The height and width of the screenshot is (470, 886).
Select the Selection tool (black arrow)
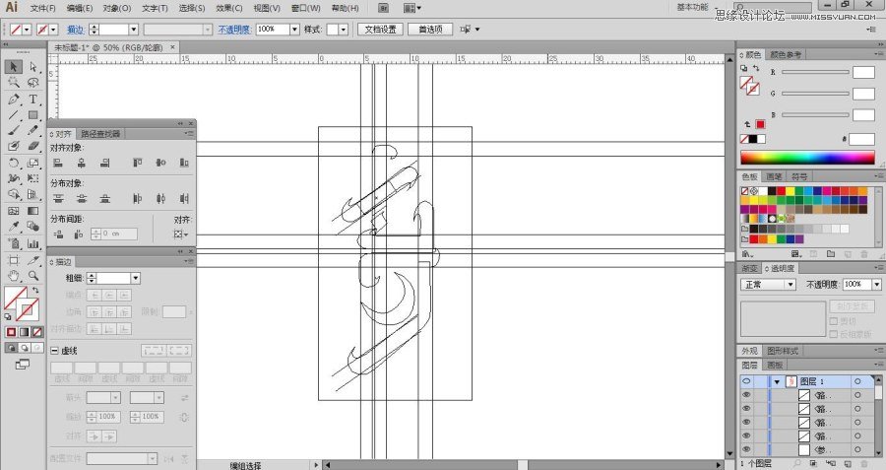tap(14, 67)
